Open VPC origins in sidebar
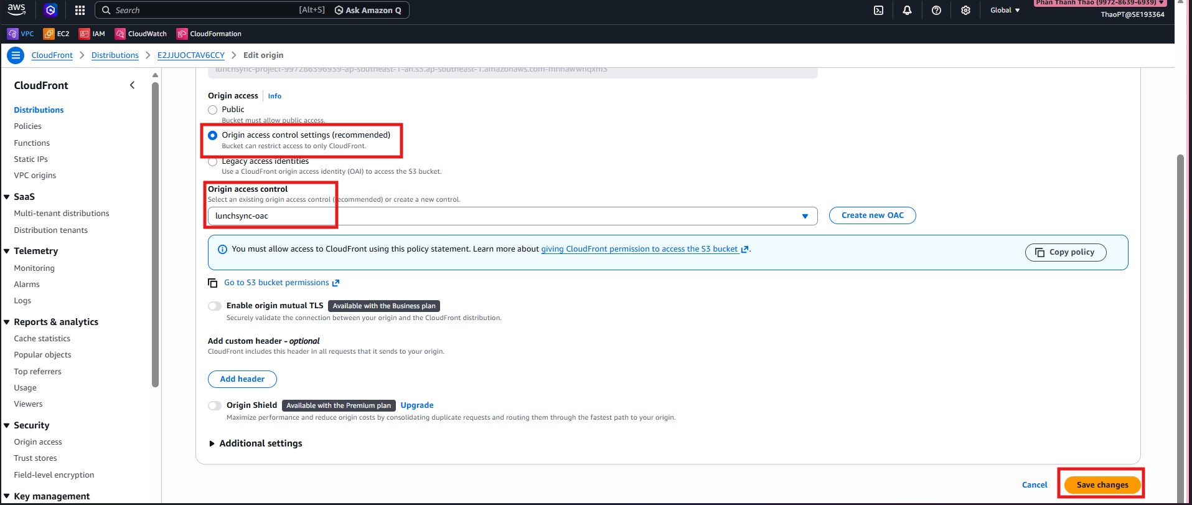This screenshot has height=505, width=1192. [x=35, y=175]
